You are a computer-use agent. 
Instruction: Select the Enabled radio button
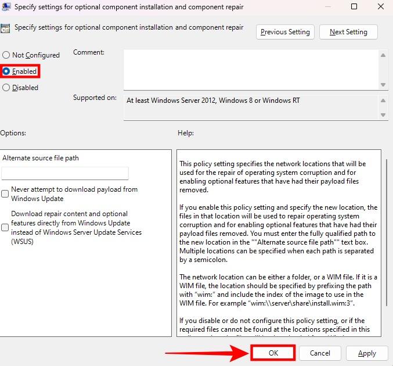[x=6, y=71]
